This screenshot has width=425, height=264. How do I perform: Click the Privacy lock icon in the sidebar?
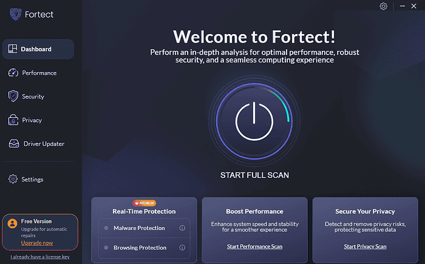13,120
